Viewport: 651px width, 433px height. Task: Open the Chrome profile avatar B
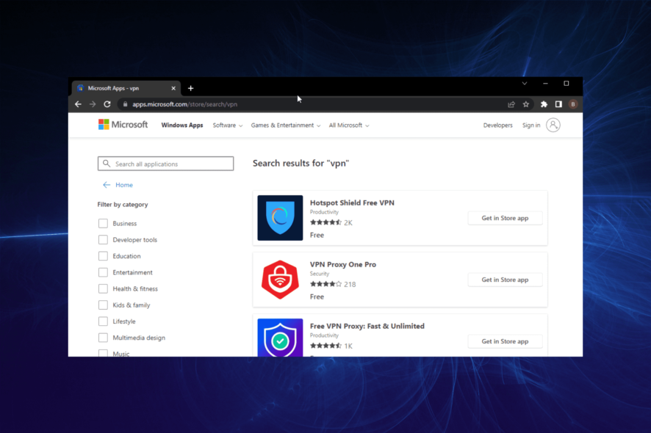coord(573,104)
